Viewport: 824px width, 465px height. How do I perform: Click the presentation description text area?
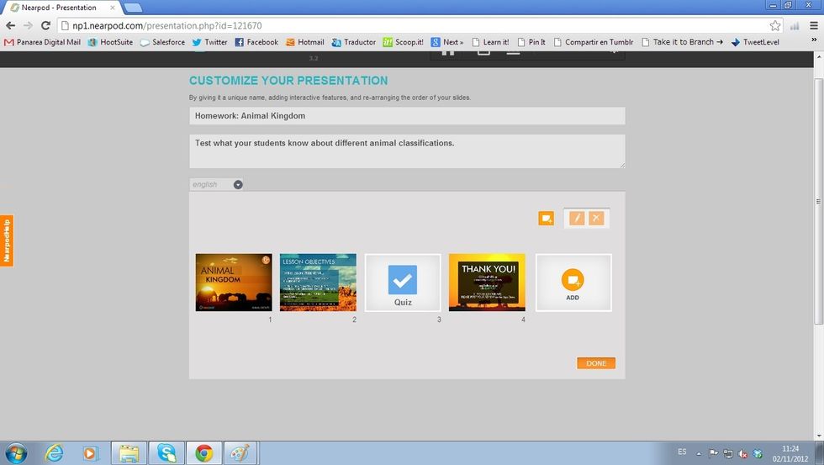coord(407,151)
